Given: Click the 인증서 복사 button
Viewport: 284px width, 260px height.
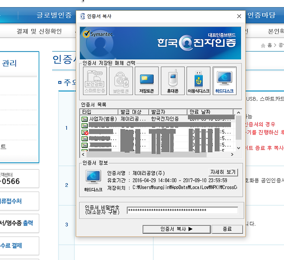Looking at the screenshot, I should coord(177,229).
